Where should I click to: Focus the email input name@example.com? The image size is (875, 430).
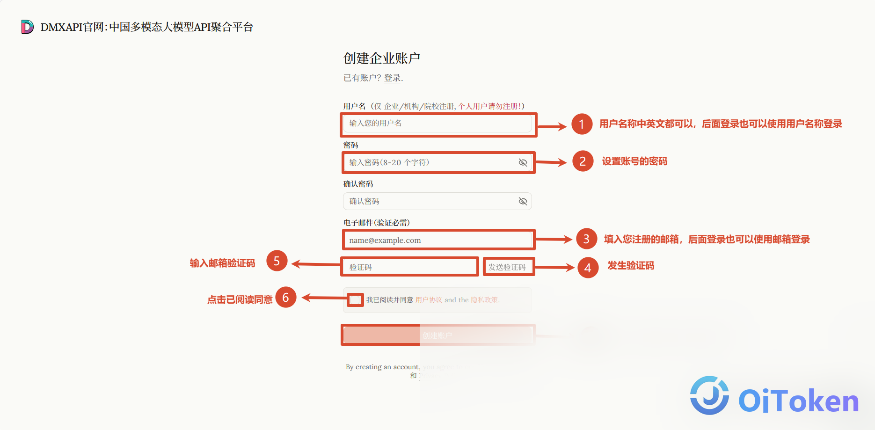tap(437, 240)
